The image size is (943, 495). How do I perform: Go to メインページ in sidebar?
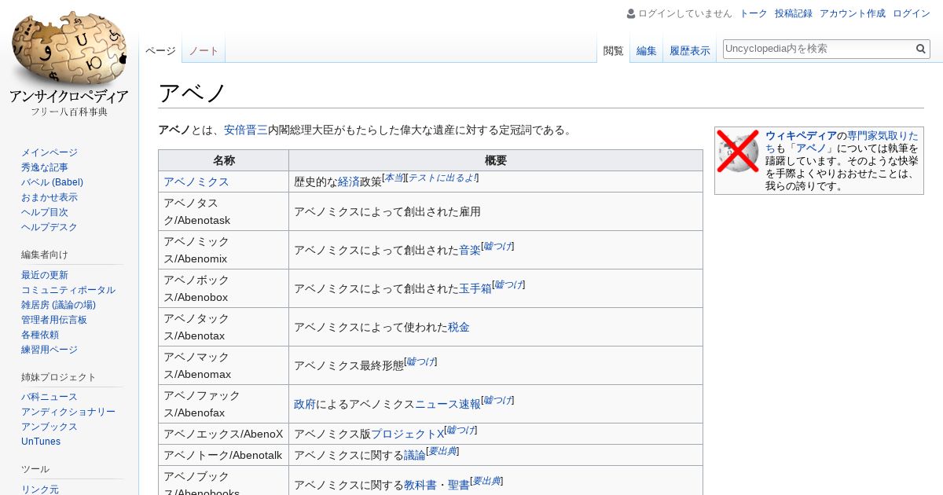[50, 152]
